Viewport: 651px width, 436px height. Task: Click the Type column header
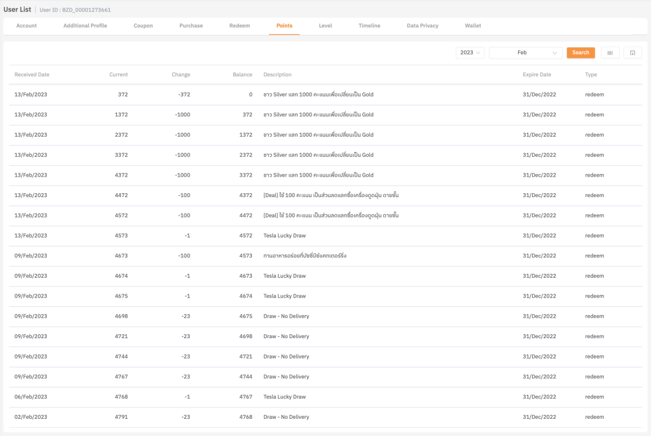tap(591, 74)
